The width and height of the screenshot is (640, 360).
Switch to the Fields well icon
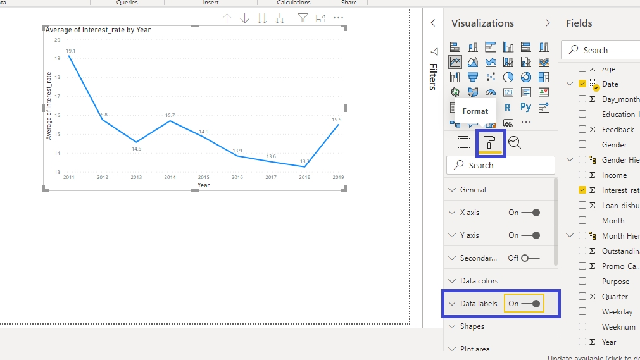(464, 143)
